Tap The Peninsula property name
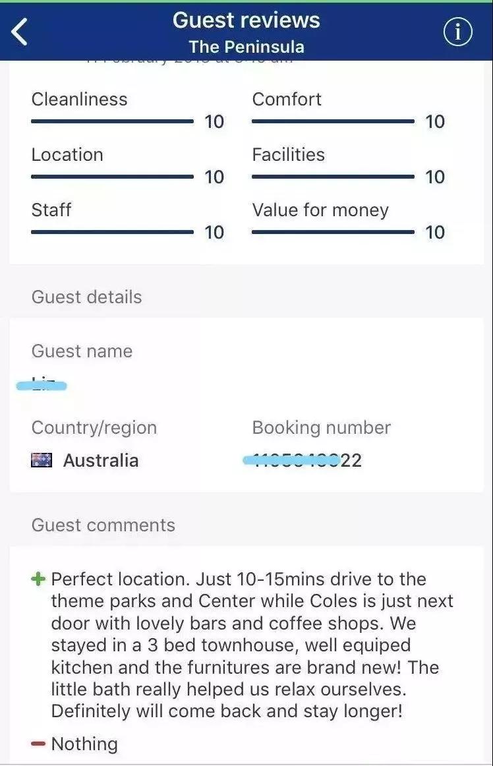The image size is (493, 766). [x=246, y=47]
